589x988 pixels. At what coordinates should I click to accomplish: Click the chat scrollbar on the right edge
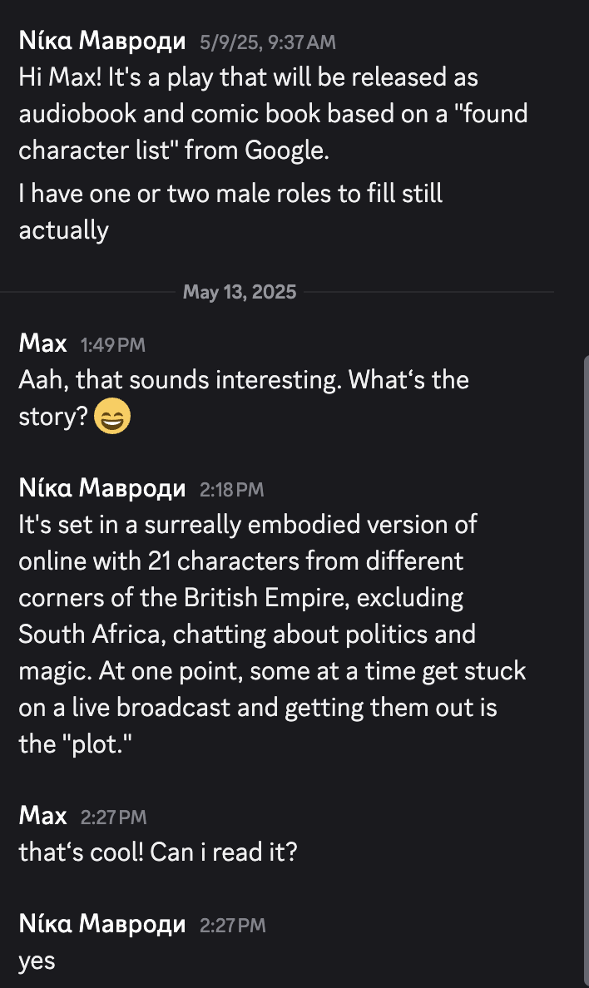(x=586, y=665)
